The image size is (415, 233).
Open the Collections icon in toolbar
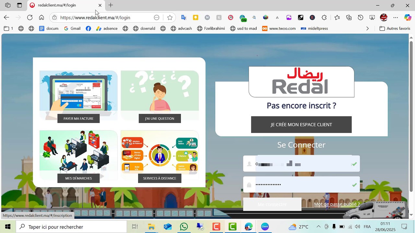tap(349, 17)
